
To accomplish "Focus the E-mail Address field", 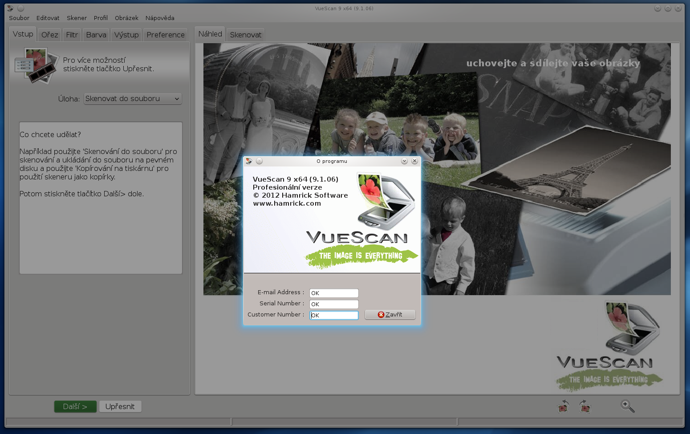I will click(x=334, y=293).
